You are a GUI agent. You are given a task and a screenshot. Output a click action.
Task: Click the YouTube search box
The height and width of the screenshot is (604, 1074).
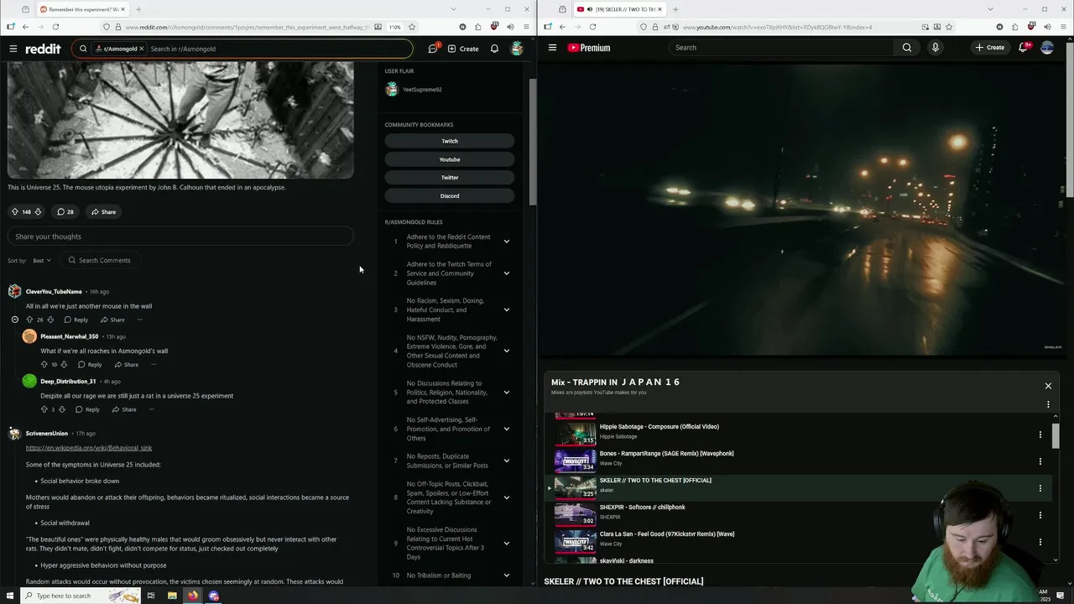780,48
